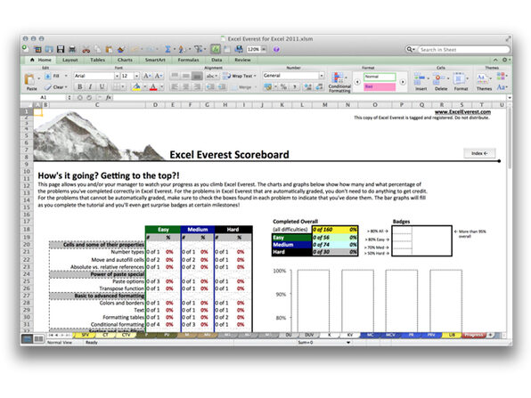Toggle Bold formatting button
531x398 pixels.
point(80,86)
